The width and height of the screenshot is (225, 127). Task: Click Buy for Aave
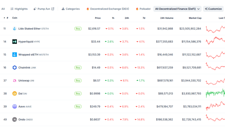(x=78, y=106)
